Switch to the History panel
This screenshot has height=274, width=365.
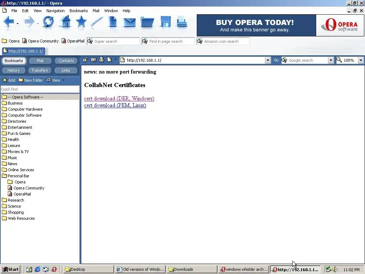pos(14,70)
